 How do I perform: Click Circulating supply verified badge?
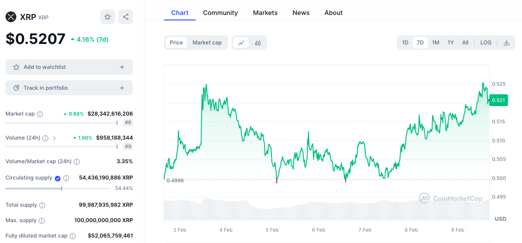[x=58, y=178]
